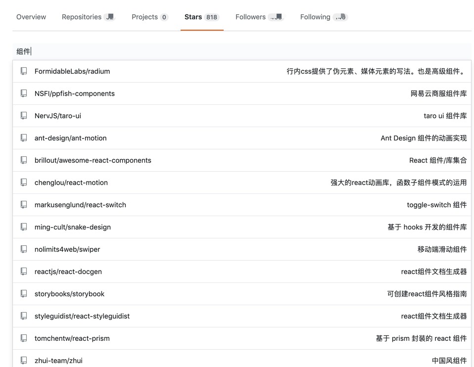Click the radium note '行内css提供了伪元素、媒体元素的写法。也是高级组件。'
This screenshot has width=474, height=367.
[x=377, y=71]
